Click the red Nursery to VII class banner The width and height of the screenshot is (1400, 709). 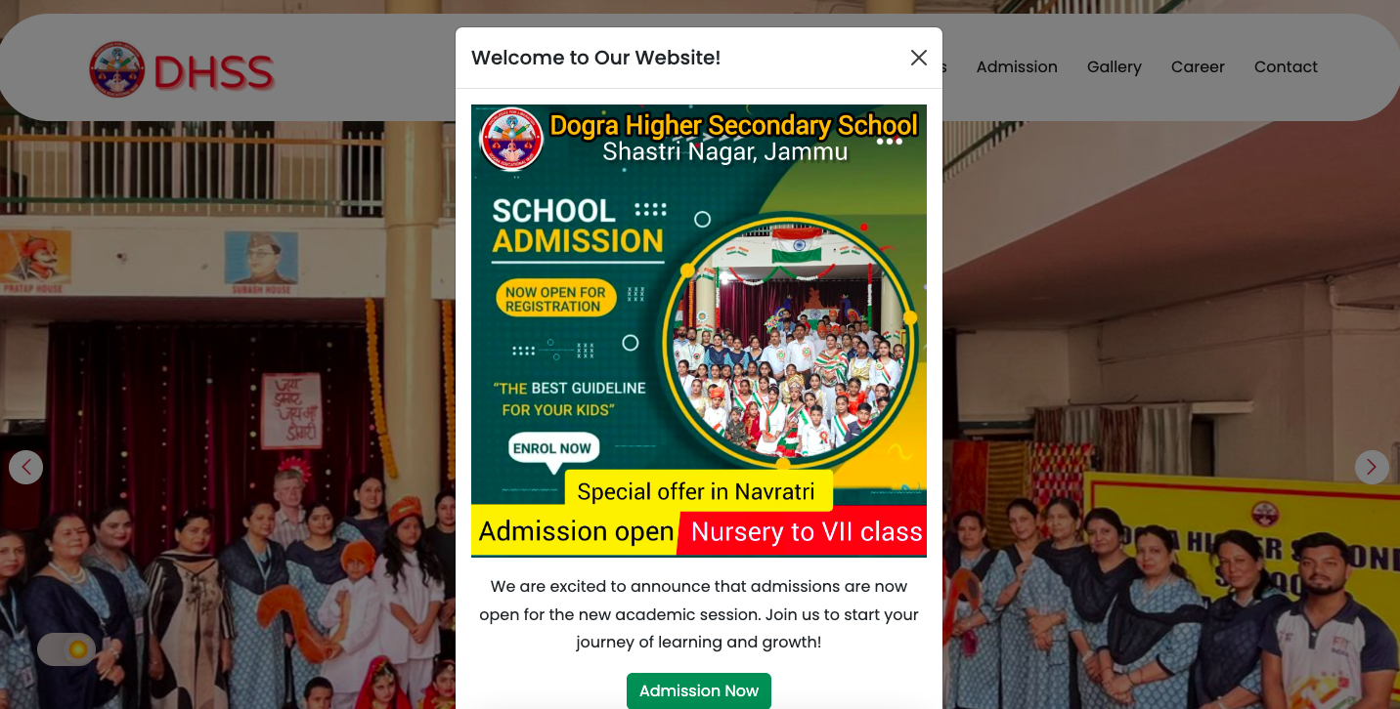coord(802,531)
